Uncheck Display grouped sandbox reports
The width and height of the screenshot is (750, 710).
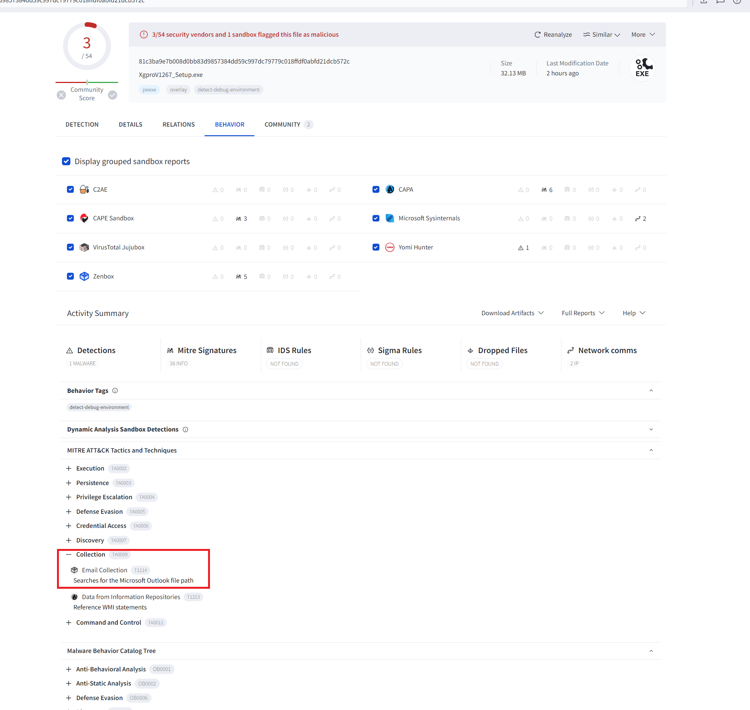(x=66, y=161)
